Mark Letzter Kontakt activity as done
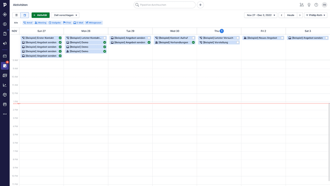Screen dimensions: 330x186 (x=104, y=38)
